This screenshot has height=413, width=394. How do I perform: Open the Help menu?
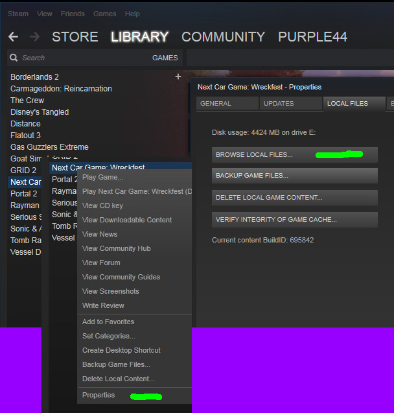tap(132, 14)
